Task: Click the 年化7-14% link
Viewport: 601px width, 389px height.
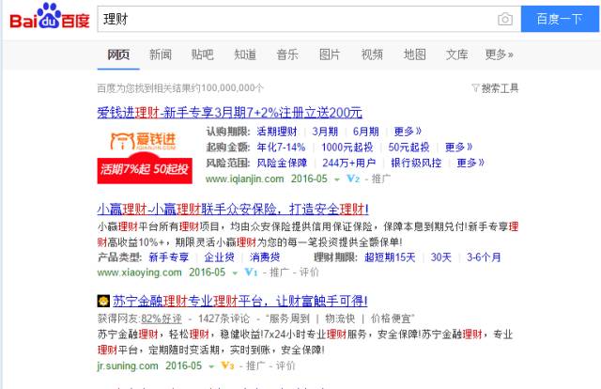Action: 281,148
